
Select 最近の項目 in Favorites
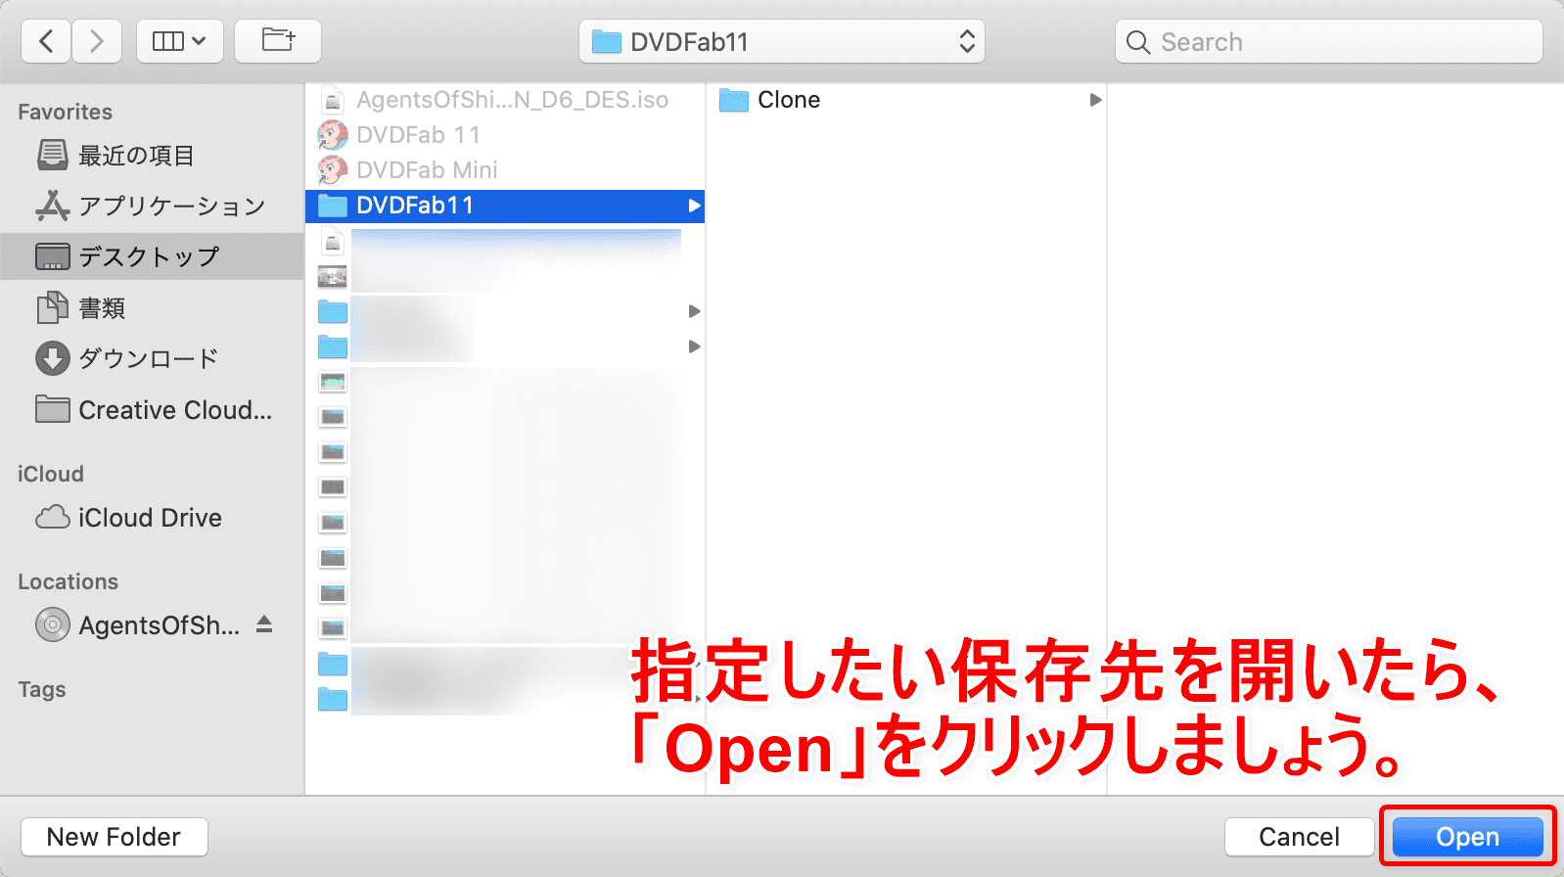point(152,155)
